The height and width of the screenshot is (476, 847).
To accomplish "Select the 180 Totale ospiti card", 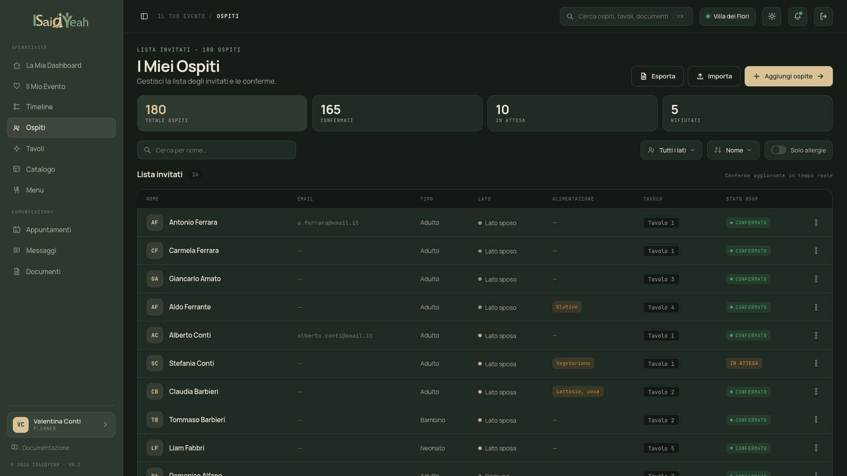I will click(222, 113).
